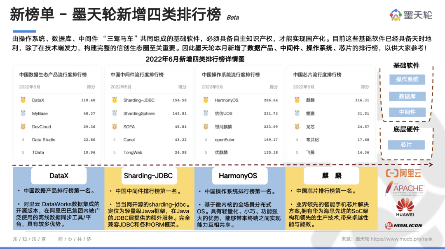The image size is (445, 249).
Task: Click the Sharding-JDBC title card
Action: tap(148, 176)
